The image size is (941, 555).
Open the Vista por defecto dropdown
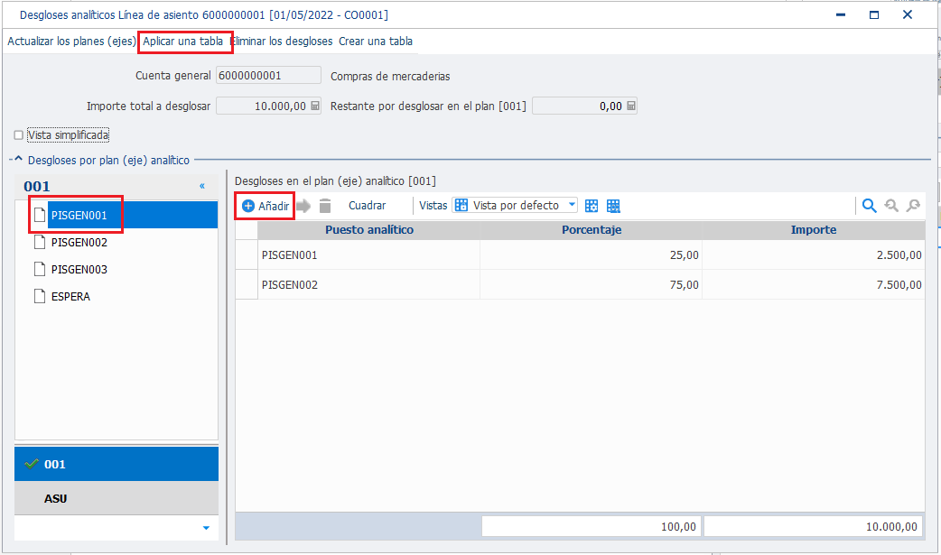(x=572, y=205)
